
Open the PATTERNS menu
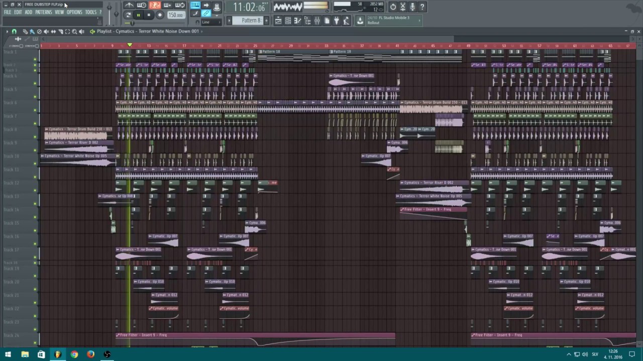point(44,12)
